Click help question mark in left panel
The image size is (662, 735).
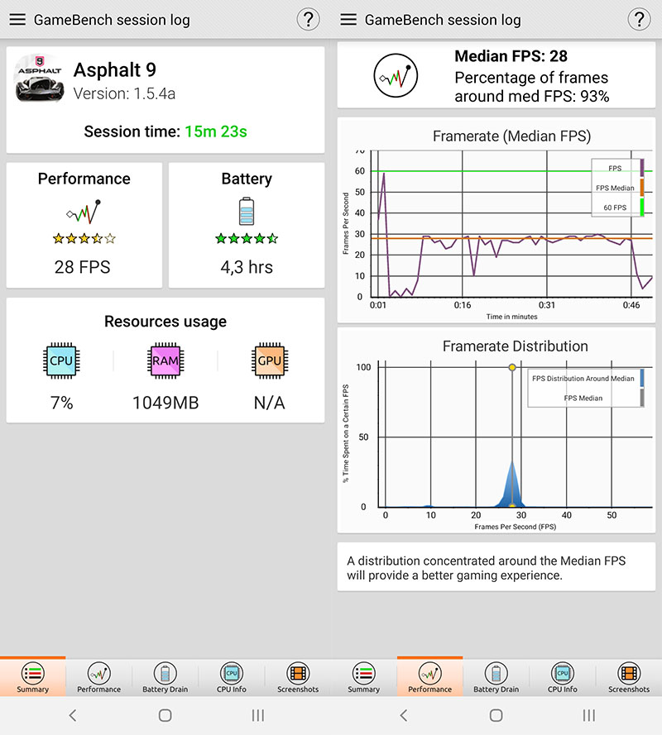pyautogui.click(x=309, y=20)
